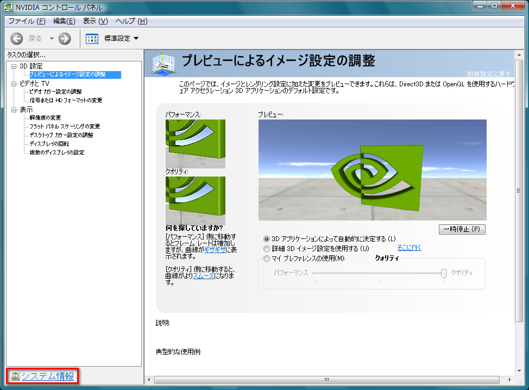Open the ヘルプ menu
This screenshot has height=390, width=529.
[x=131, y=21]
